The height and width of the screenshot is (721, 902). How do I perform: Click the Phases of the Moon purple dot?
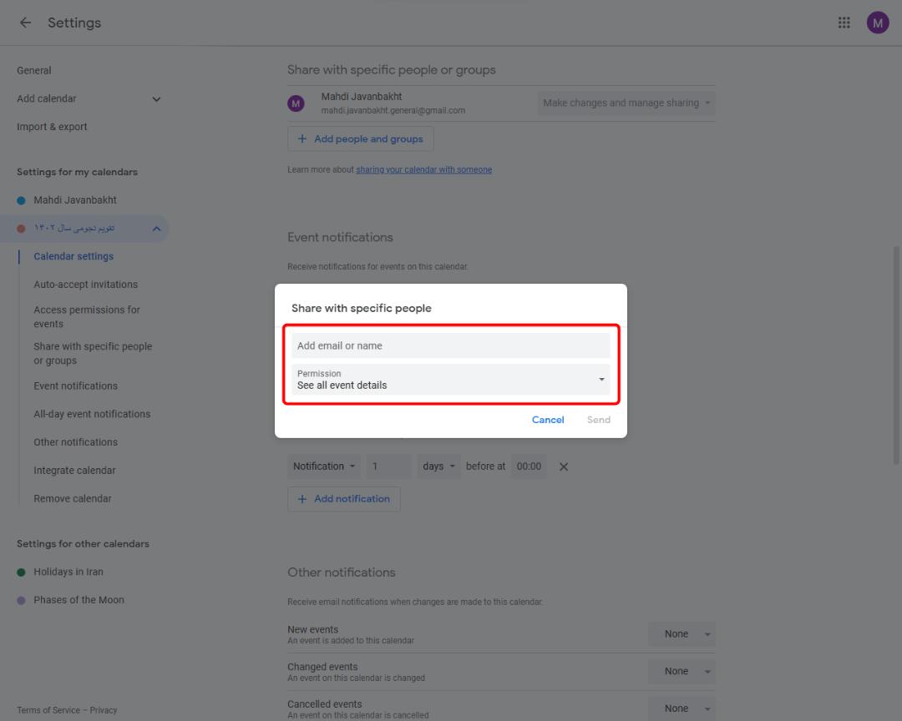tap(21, 600)
